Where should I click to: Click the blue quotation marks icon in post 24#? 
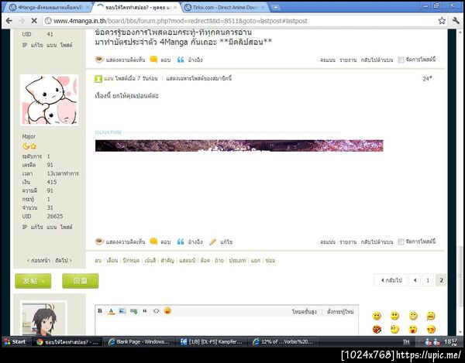tap(181, 241)
